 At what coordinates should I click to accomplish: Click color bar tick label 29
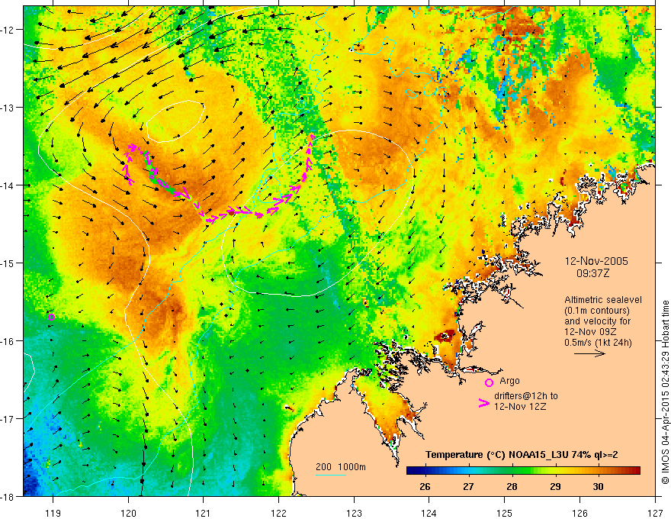click(555, 486)
